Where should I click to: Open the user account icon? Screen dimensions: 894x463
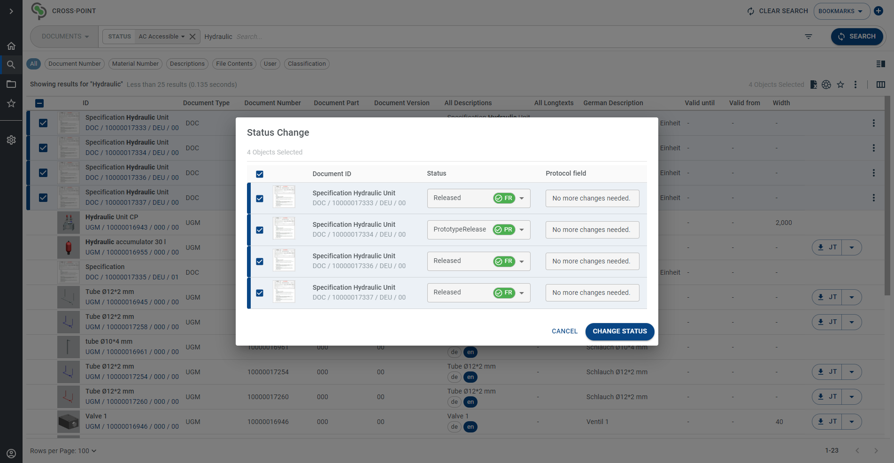pyautogui.click(x=11, y=454)
